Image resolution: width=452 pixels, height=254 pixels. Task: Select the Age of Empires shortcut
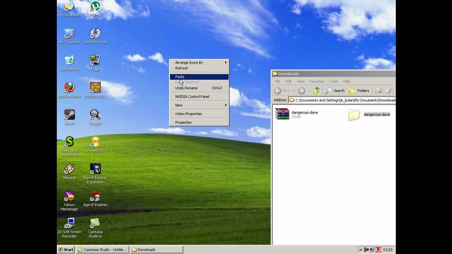point(95,199)
